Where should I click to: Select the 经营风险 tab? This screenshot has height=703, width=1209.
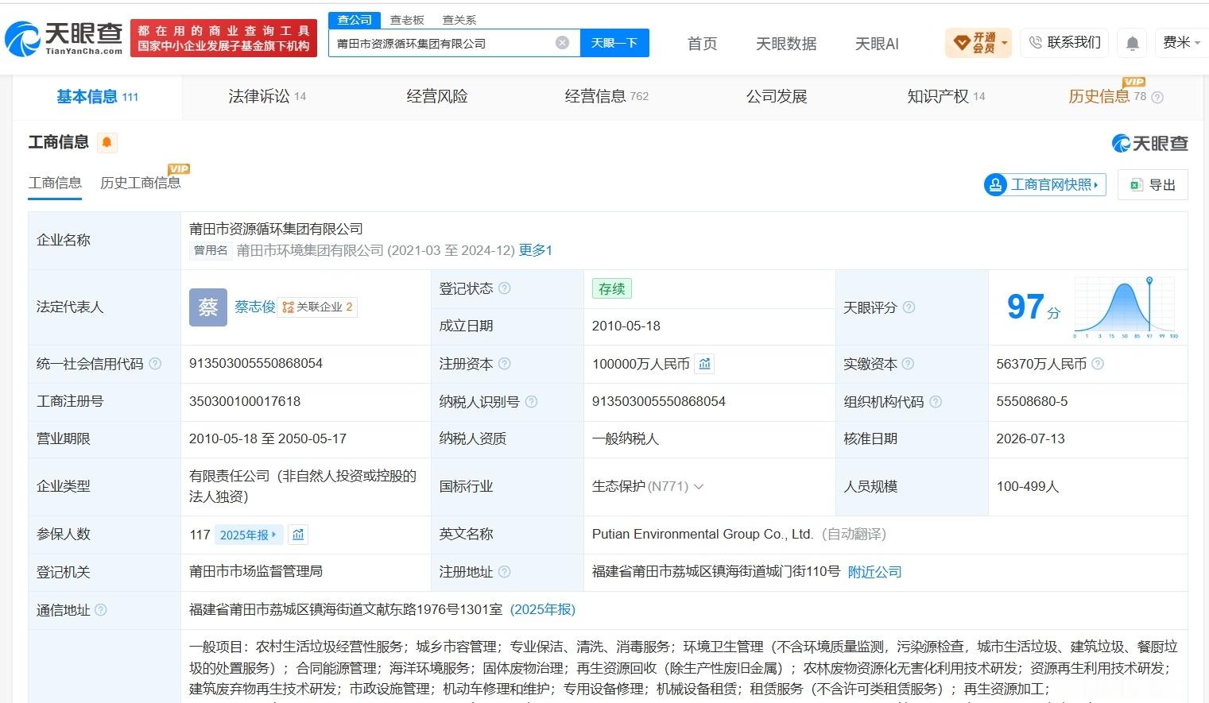click(x=436, y=97)
